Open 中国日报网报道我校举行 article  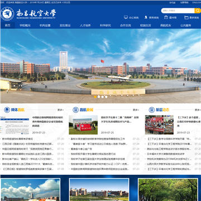point(28,149)
